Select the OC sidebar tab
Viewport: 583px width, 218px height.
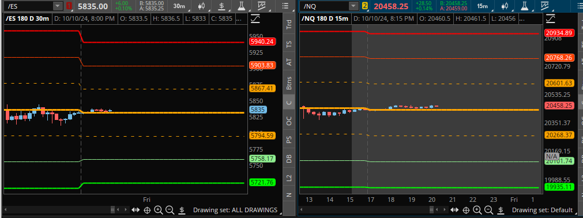289,121
